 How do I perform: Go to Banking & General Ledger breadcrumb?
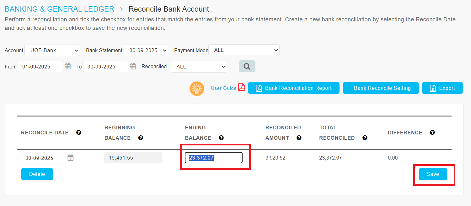(x=60, y=9)
